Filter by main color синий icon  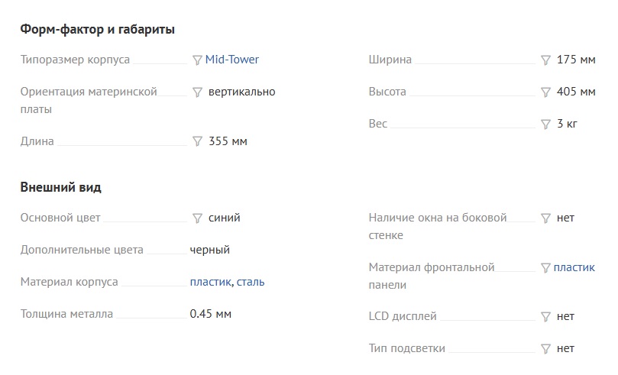(197, 218)
